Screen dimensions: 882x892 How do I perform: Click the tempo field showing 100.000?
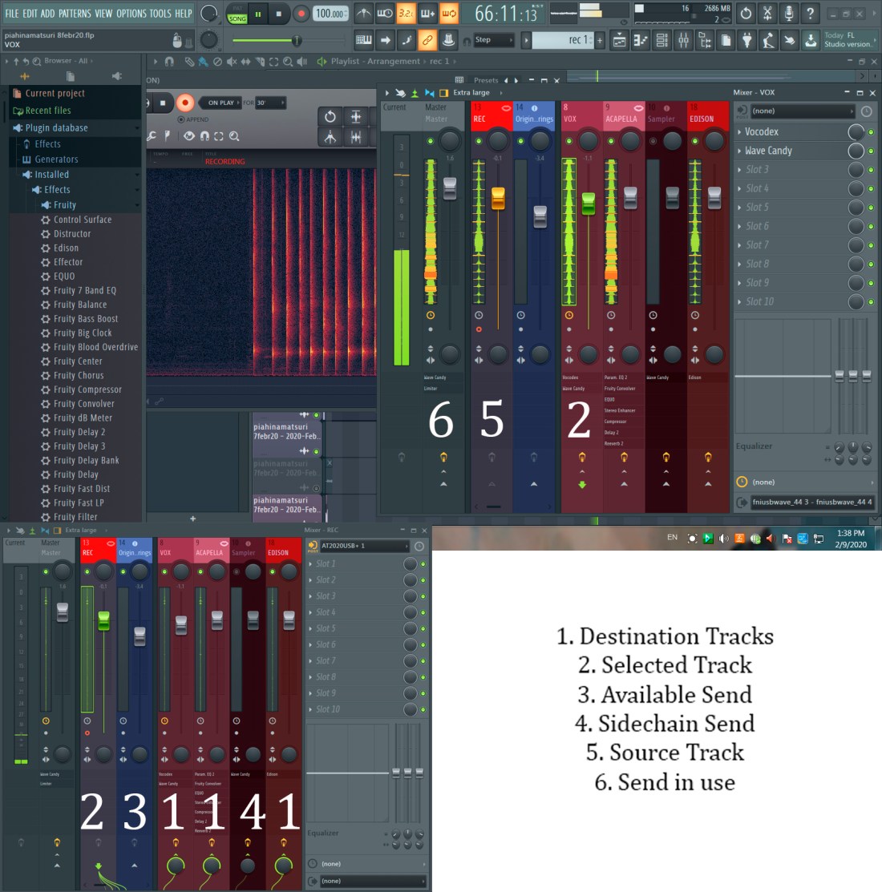point(330,14)
